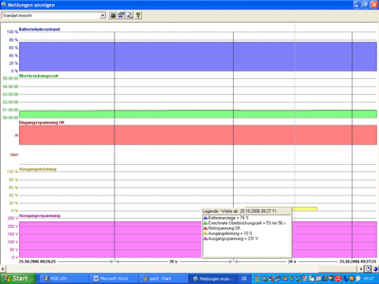Click the left arrow of horizontal scrollbar
The height and width of the screenshot is (284, 379).
point(3,269)
